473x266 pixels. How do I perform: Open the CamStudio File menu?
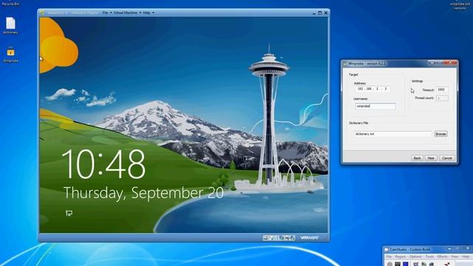click(x=389, y=256)
